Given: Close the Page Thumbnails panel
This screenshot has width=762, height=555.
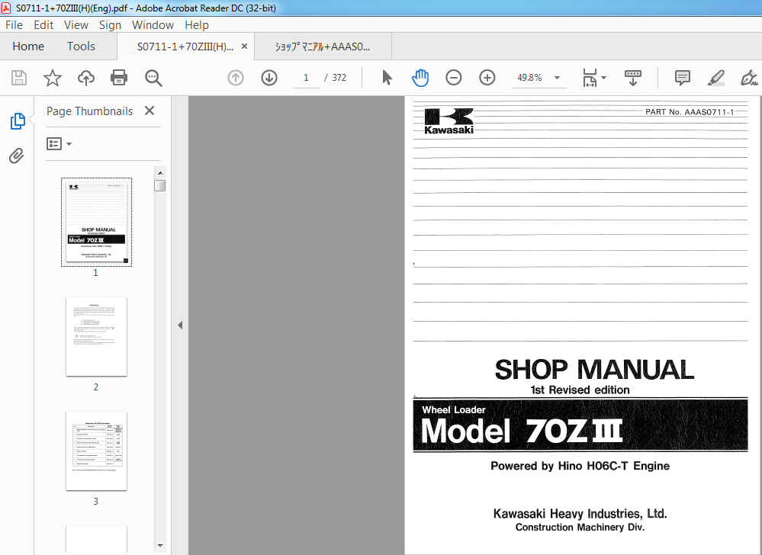Looking at the screenshot, I should pyautogui.click(x=150, y=111).
